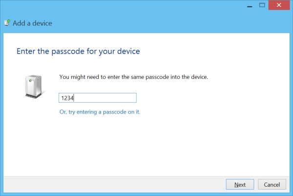Maximize the Add a device window
The width and height of the screenshot is (293, 196).
[262, 5]
